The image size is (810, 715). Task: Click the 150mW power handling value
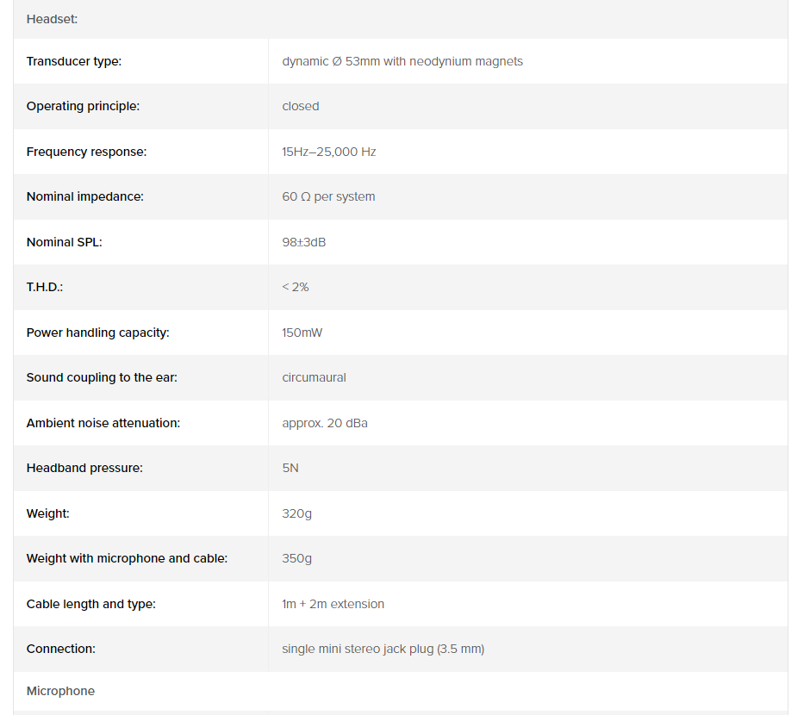click(302, 333)
